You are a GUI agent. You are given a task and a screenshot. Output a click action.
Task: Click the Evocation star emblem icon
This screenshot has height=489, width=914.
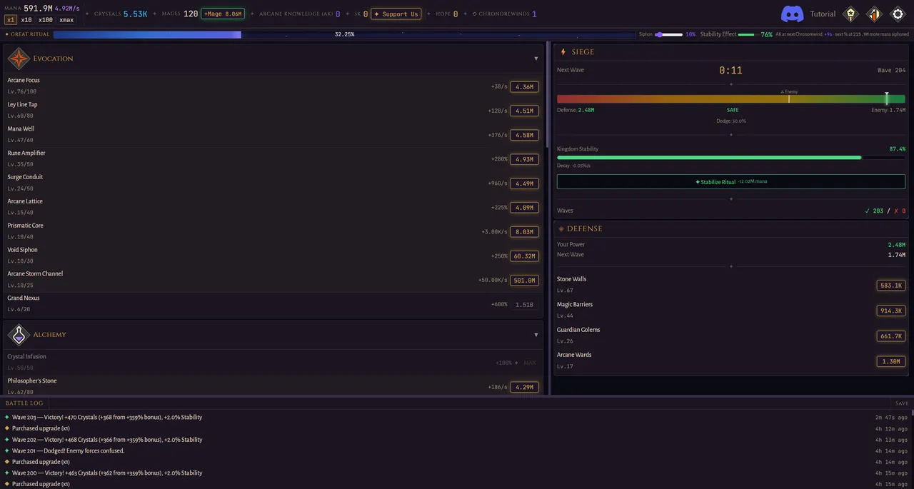[19, 59]
